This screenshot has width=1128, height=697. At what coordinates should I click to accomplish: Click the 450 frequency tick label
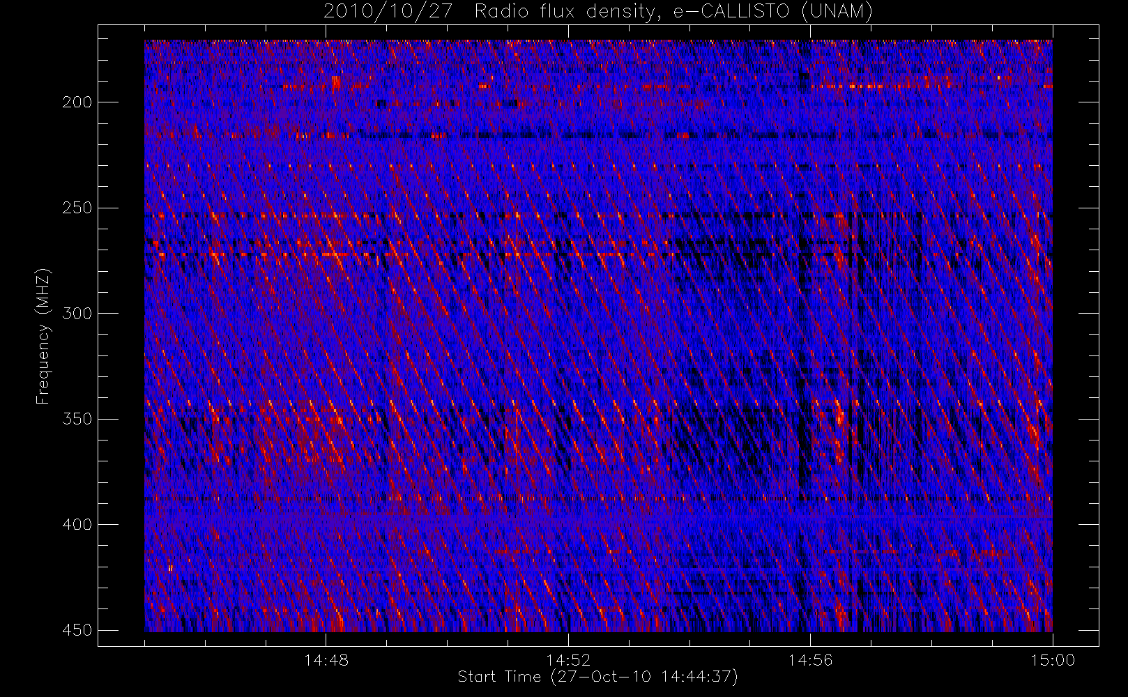click(x=77, y=630)
